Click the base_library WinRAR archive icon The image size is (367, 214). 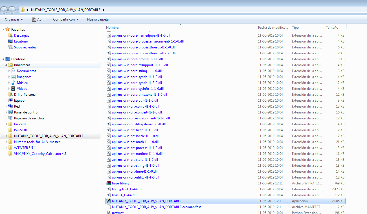pos(109,183)
